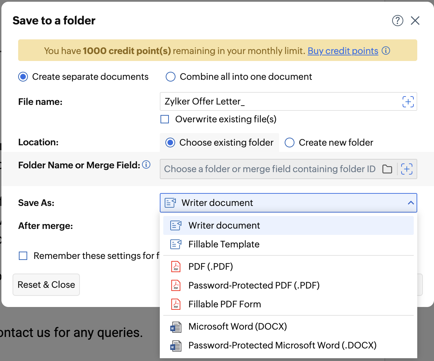Choose the Create new folder option
Image resolution: width=434 pixels, height=361 pixels.
tap(290, 143)
